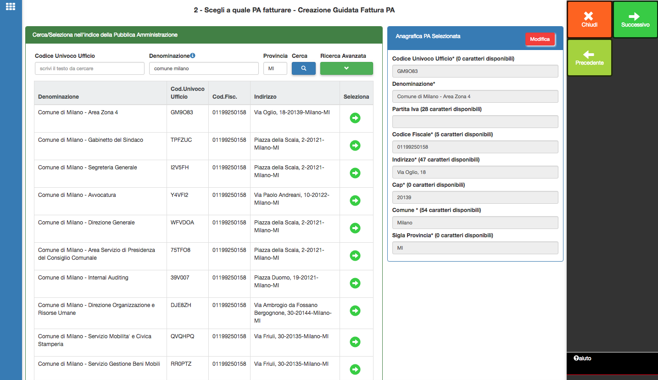Click the selected Denominazione field

click(475, 96)
